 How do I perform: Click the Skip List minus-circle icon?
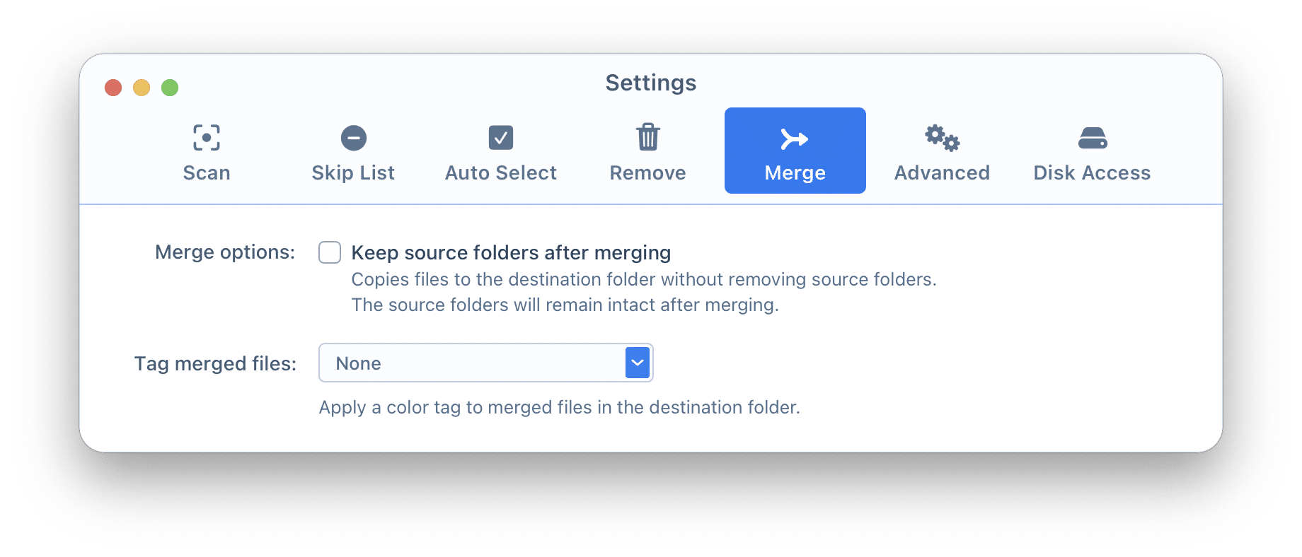[353, 138]
